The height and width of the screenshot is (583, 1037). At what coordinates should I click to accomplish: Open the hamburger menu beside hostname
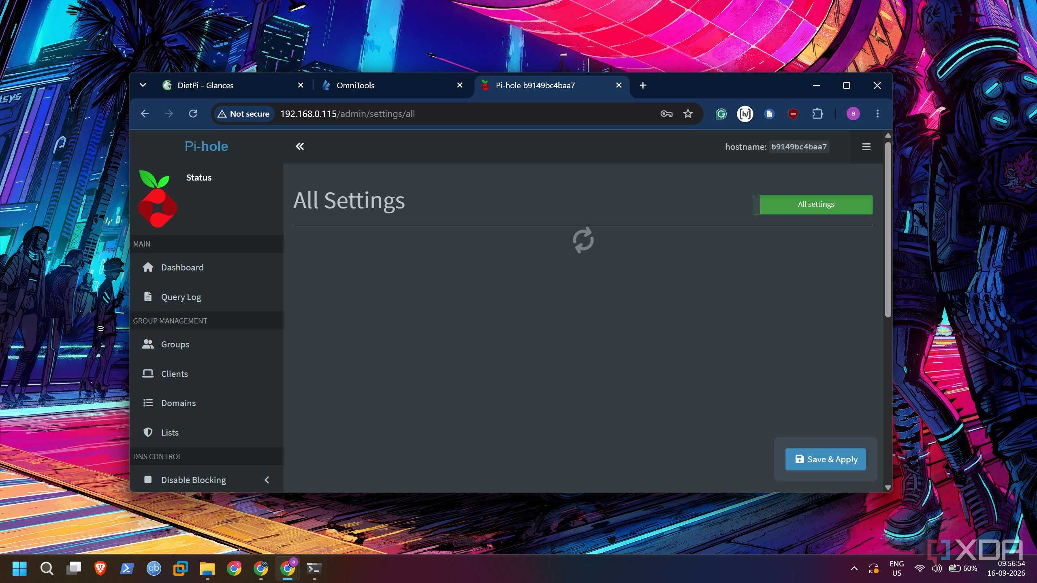[x=866, y=147]
